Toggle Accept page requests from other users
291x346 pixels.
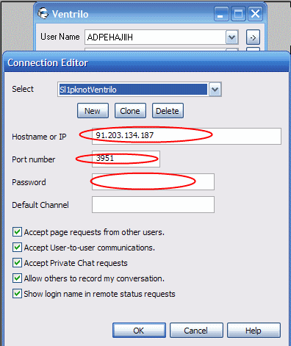point(17,232)
